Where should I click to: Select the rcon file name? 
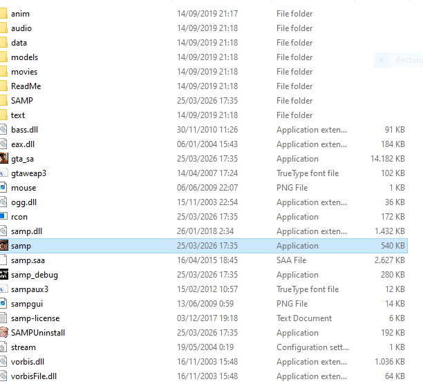[19, 217]
